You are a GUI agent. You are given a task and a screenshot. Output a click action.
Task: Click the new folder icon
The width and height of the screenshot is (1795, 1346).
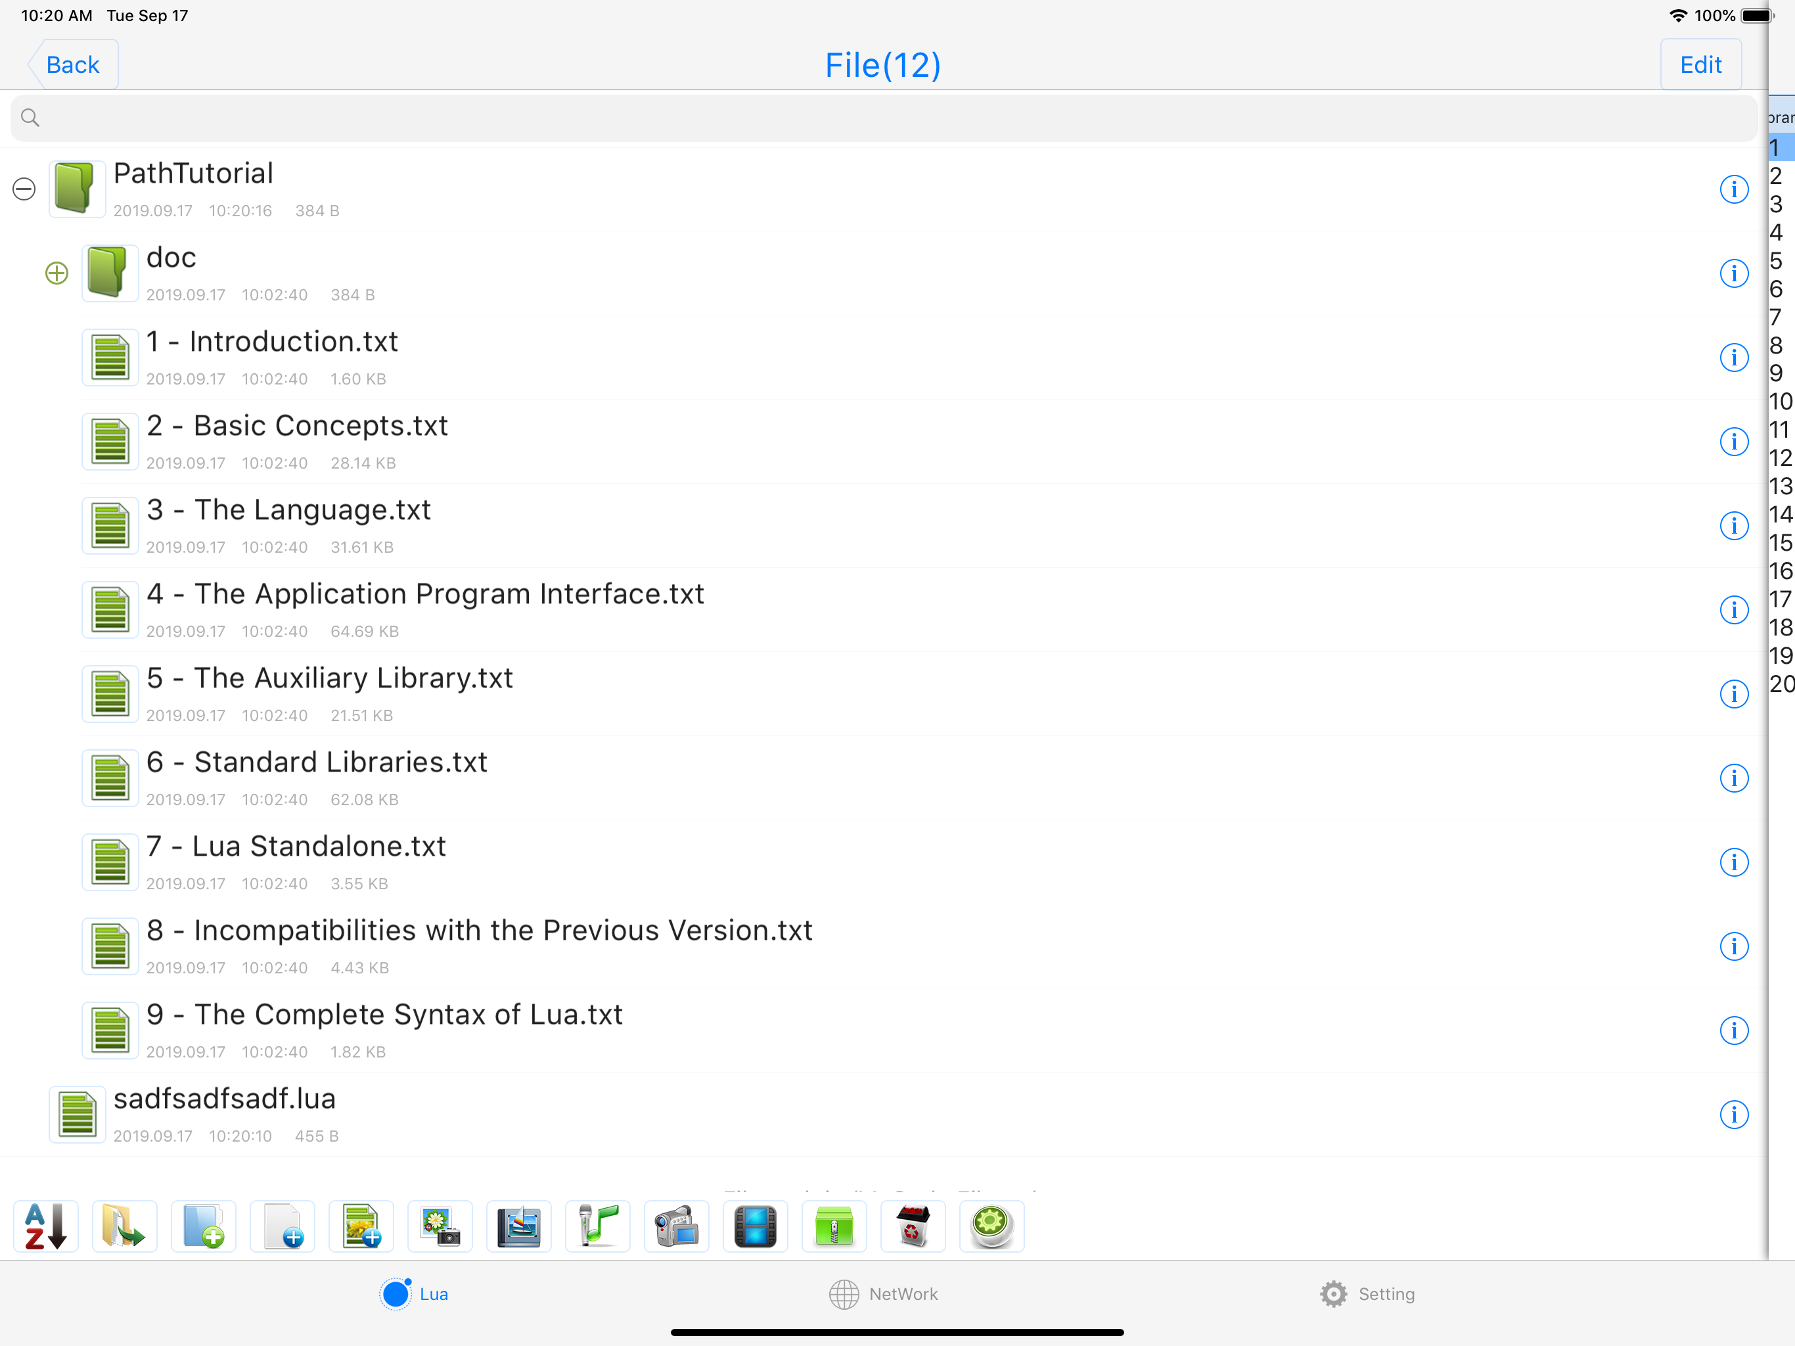click(x=203, y=1226)
